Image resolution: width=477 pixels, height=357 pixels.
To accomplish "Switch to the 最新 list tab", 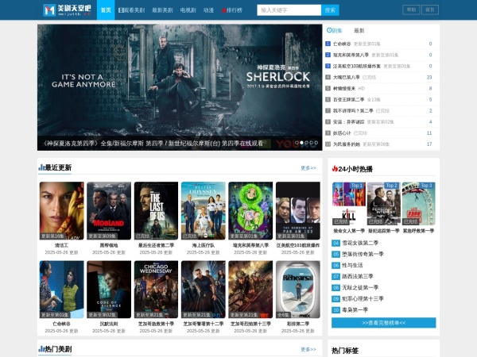I will click(359, 30).
